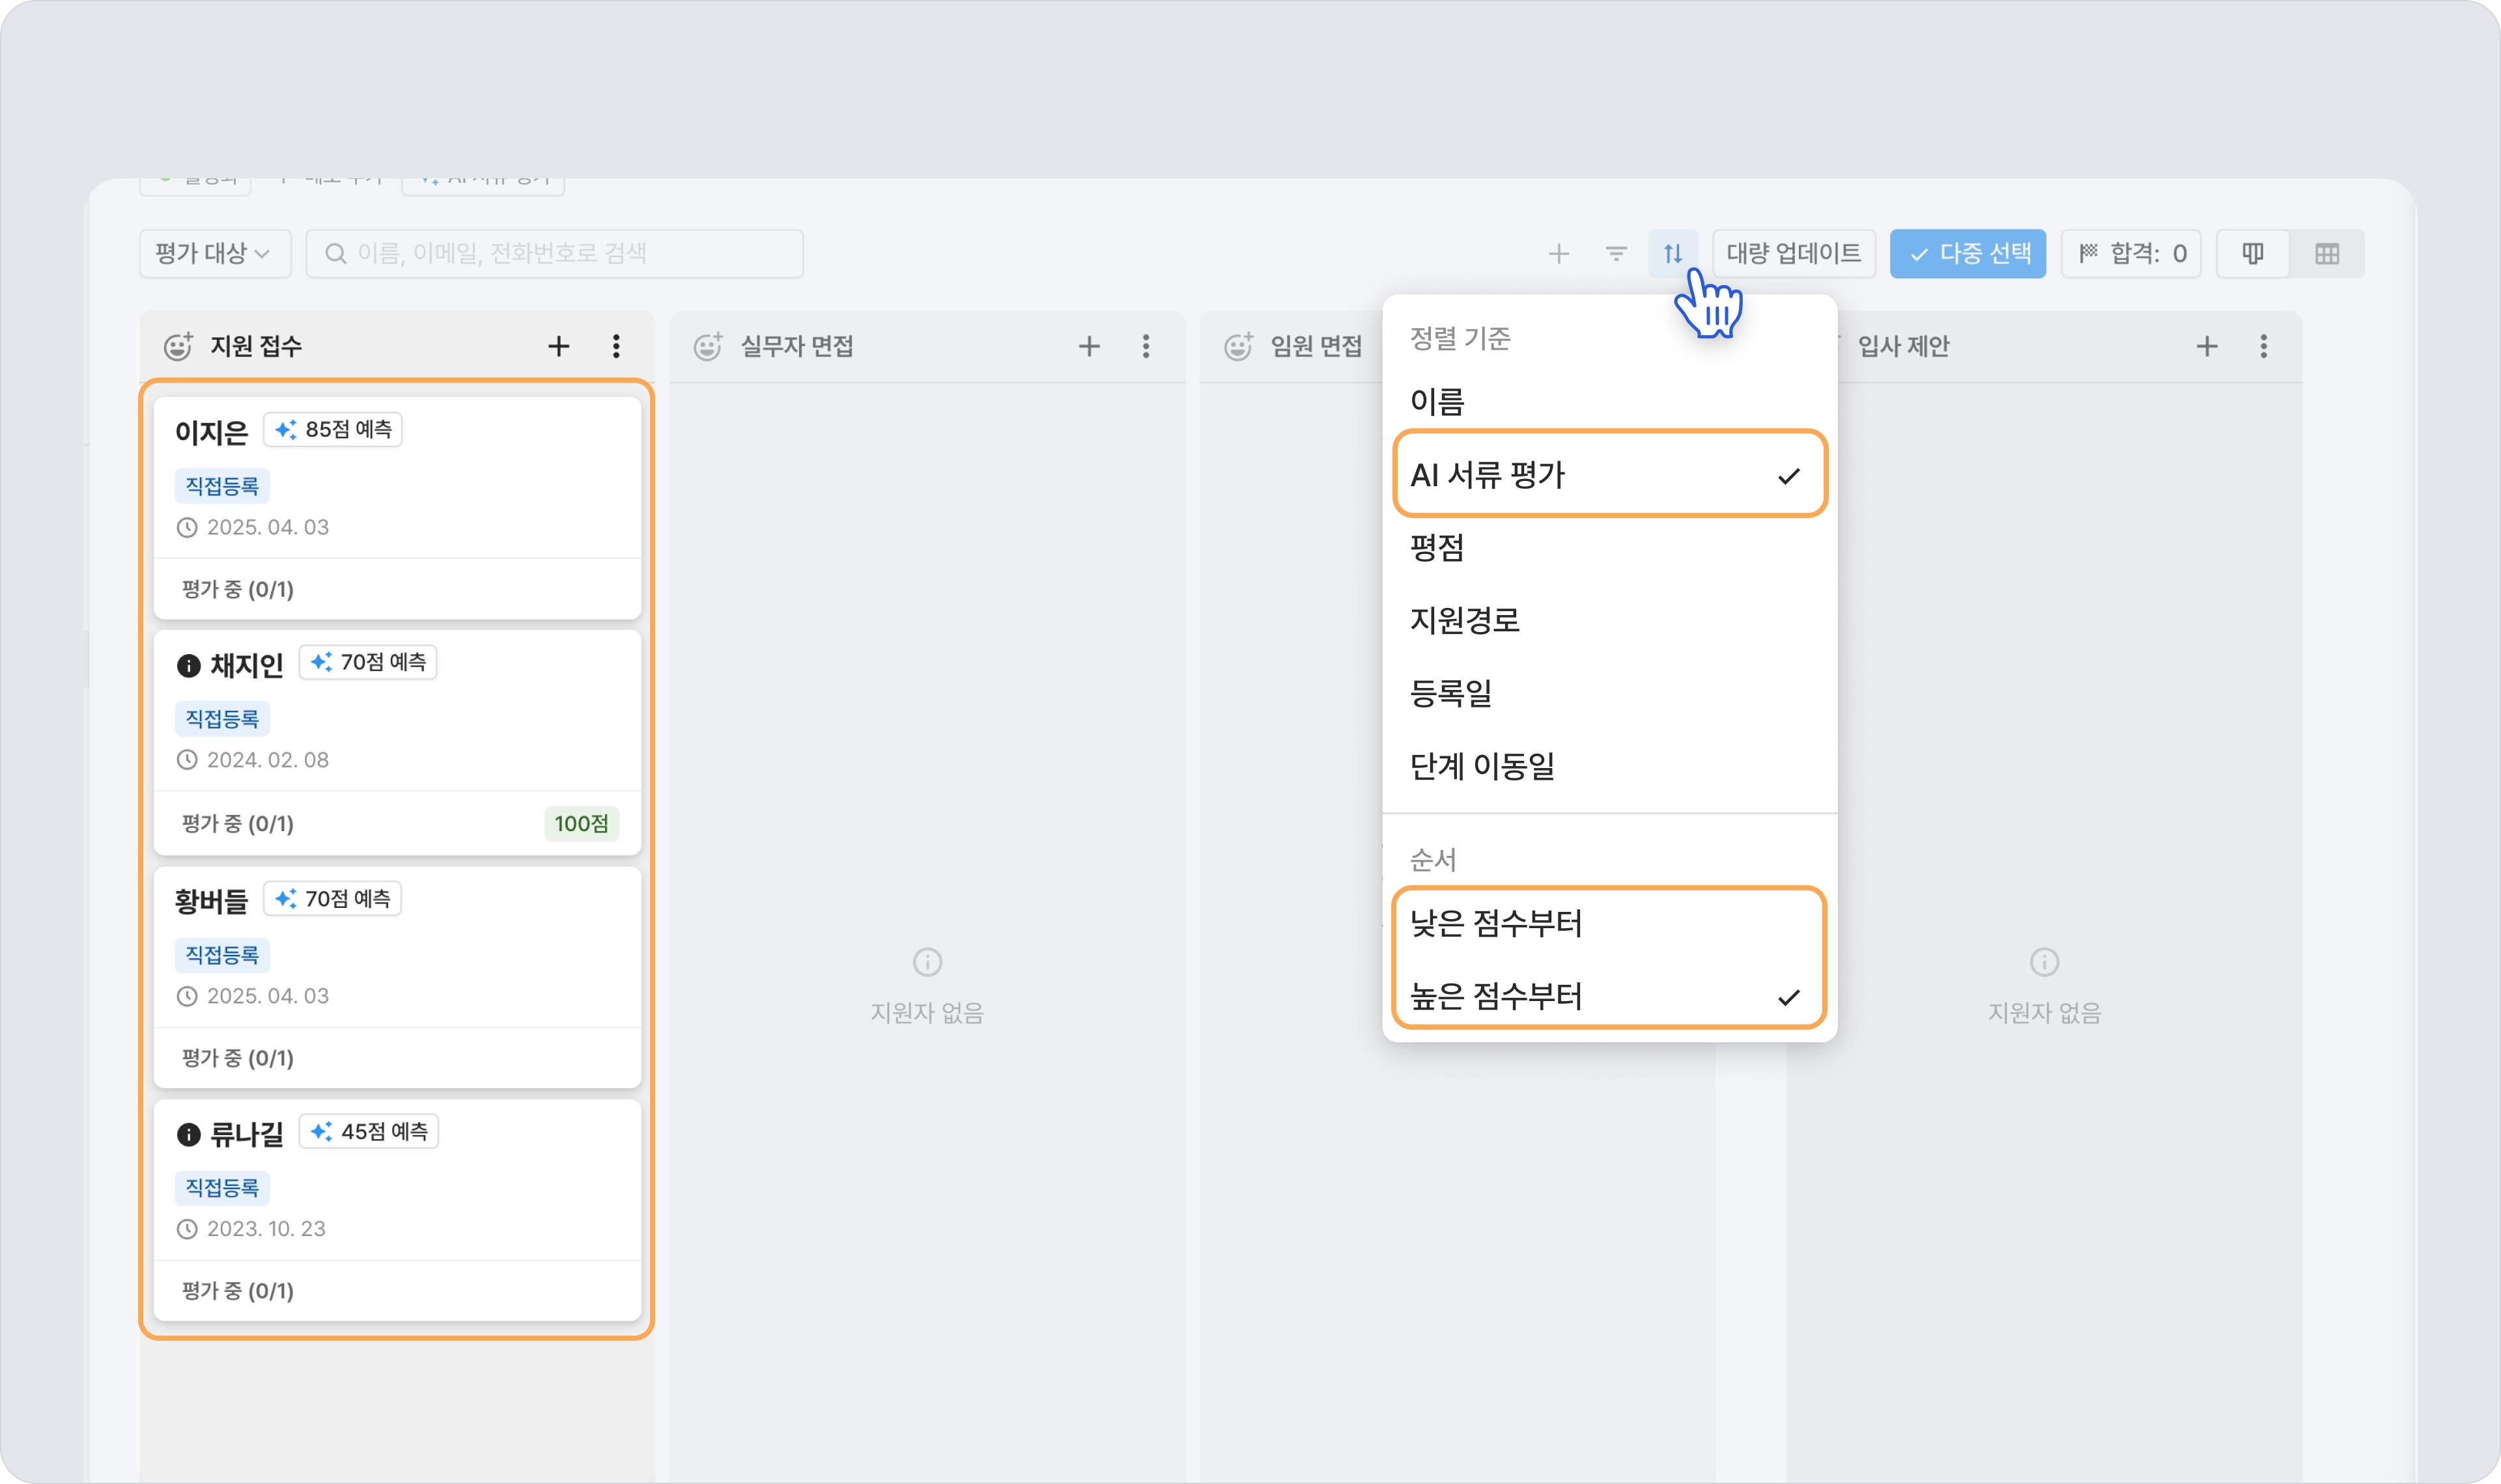The height and width of the screenshot is (1484, 2501).
Task: Switch to table grid view icon
Action: click(2327, 254)
